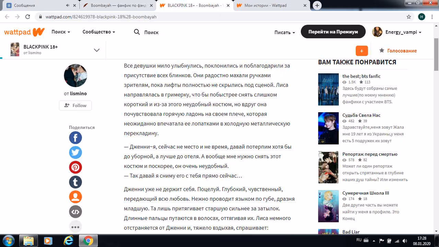Open the Писать dropdown menu

coord(285,32)
